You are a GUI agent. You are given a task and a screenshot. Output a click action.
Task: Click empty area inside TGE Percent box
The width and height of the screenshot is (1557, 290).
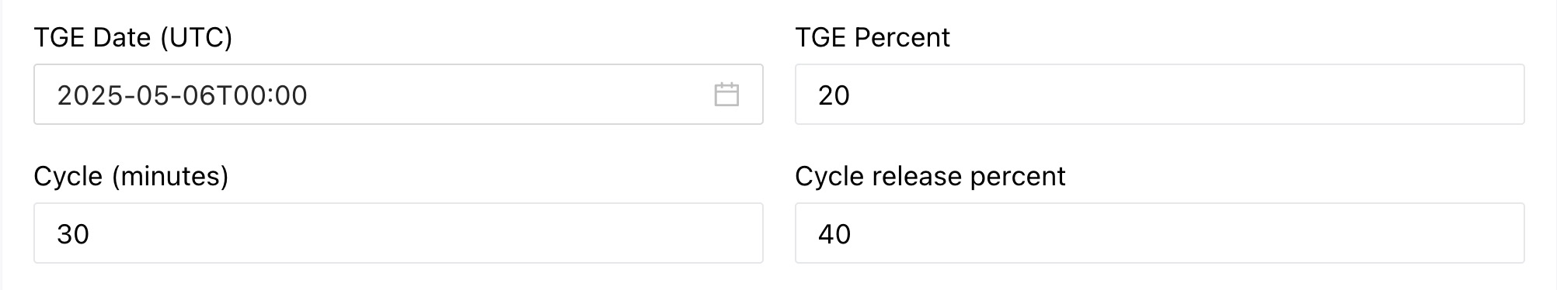coord(1189,95)
